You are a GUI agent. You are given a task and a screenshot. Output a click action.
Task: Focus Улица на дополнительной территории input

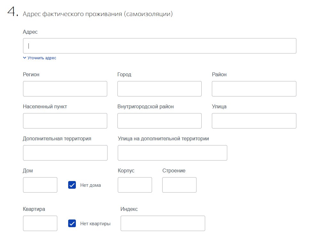tap(173, 153)
